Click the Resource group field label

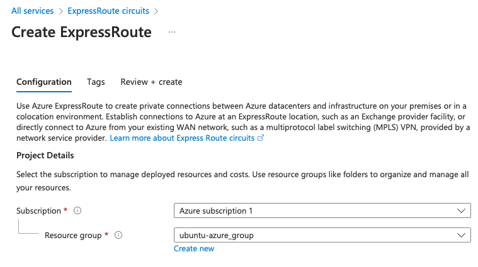point(73,236)
